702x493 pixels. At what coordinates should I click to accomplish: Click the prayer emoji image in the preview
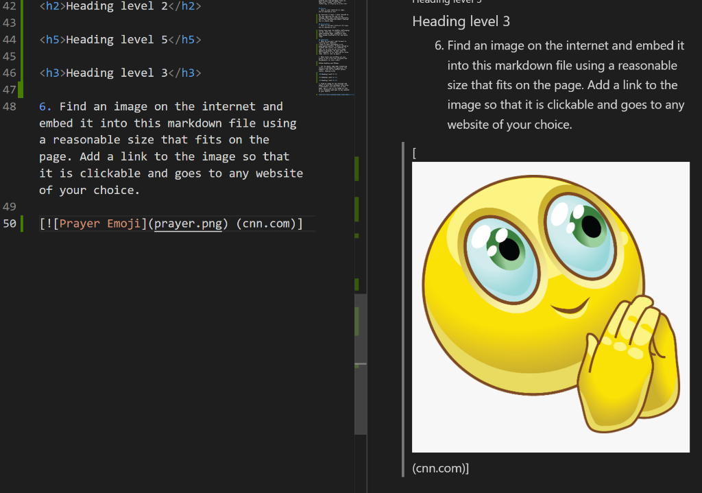coord(550,306)
